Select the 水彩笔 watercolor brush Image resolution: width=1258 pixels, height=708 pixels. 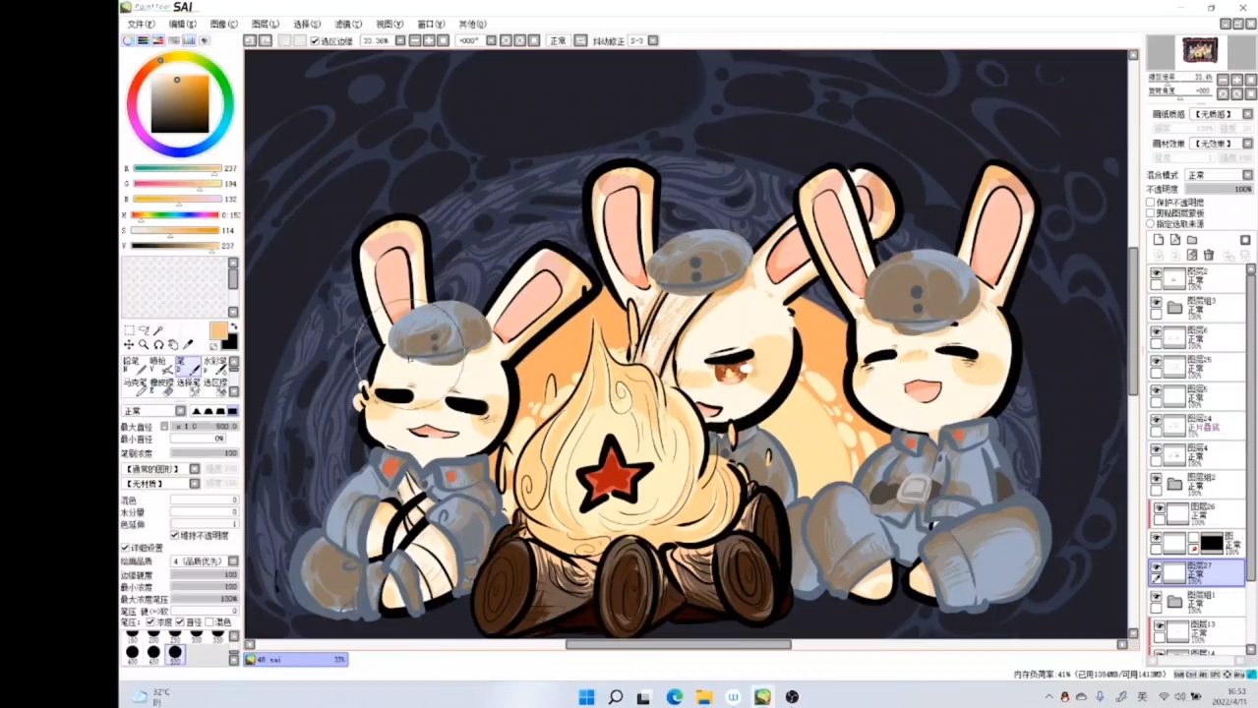tap(213, 366)
